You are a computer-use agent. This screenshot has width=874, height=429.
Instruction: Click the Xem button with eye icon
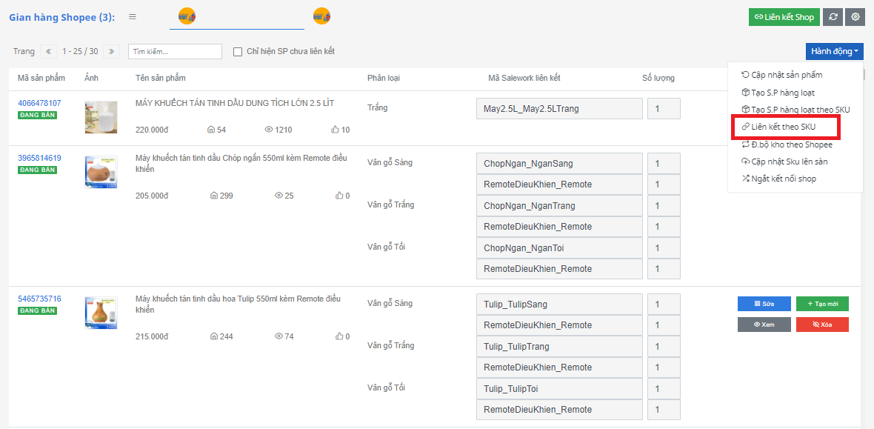[x=764, y=325]
